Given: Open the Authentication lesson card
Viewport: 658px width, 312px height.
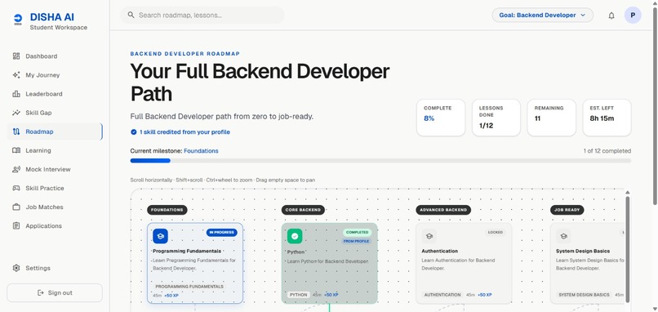Looking at the screenshot, I should click(464, 263).
